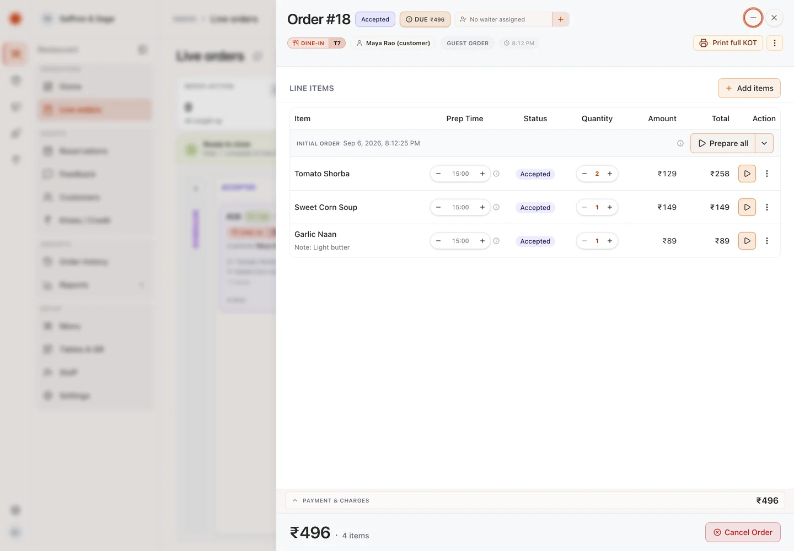
Task: Click the Garlic Naan note 'Light butter'
Action: pos(322,247)
